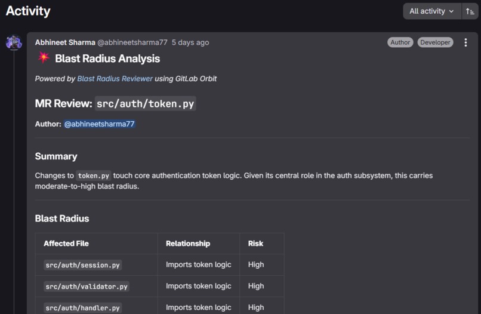Click the @abhineetsharma77 handle in comment header
The image size is (481, 314).
point(132,42)
